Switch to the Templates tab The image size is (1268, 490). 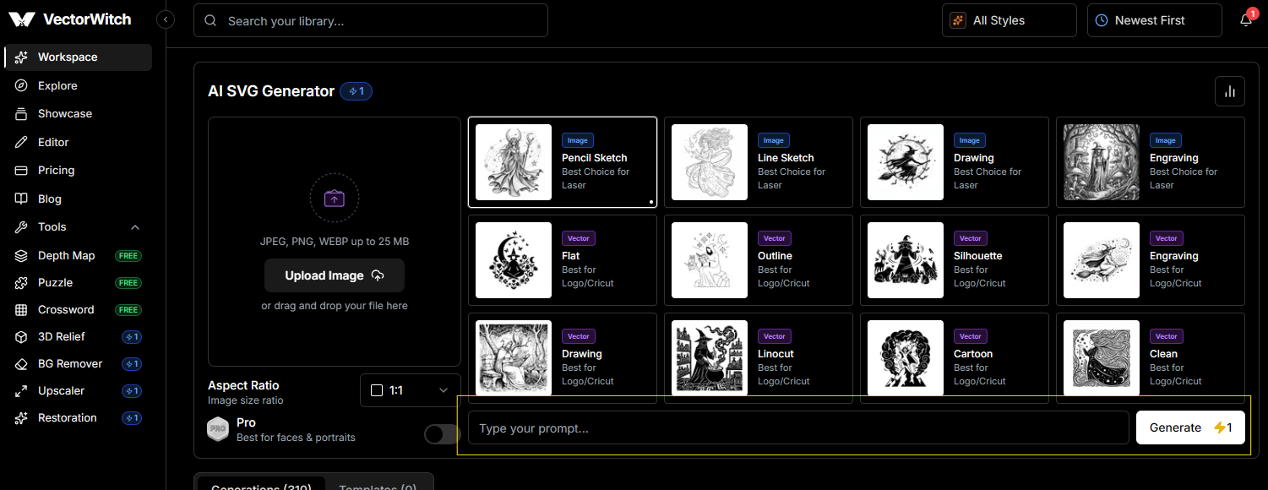(378, 484)
